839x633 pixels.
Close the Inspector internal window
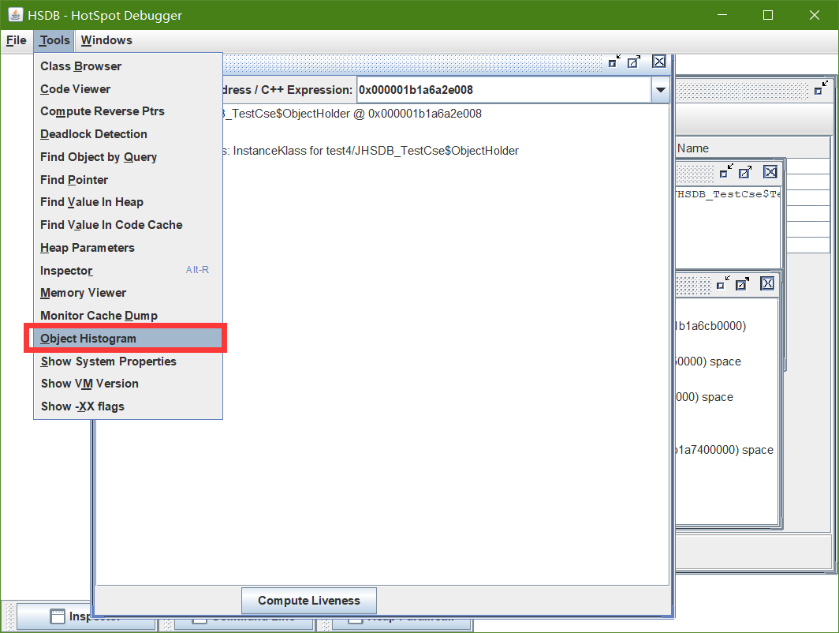coord(659,62)
